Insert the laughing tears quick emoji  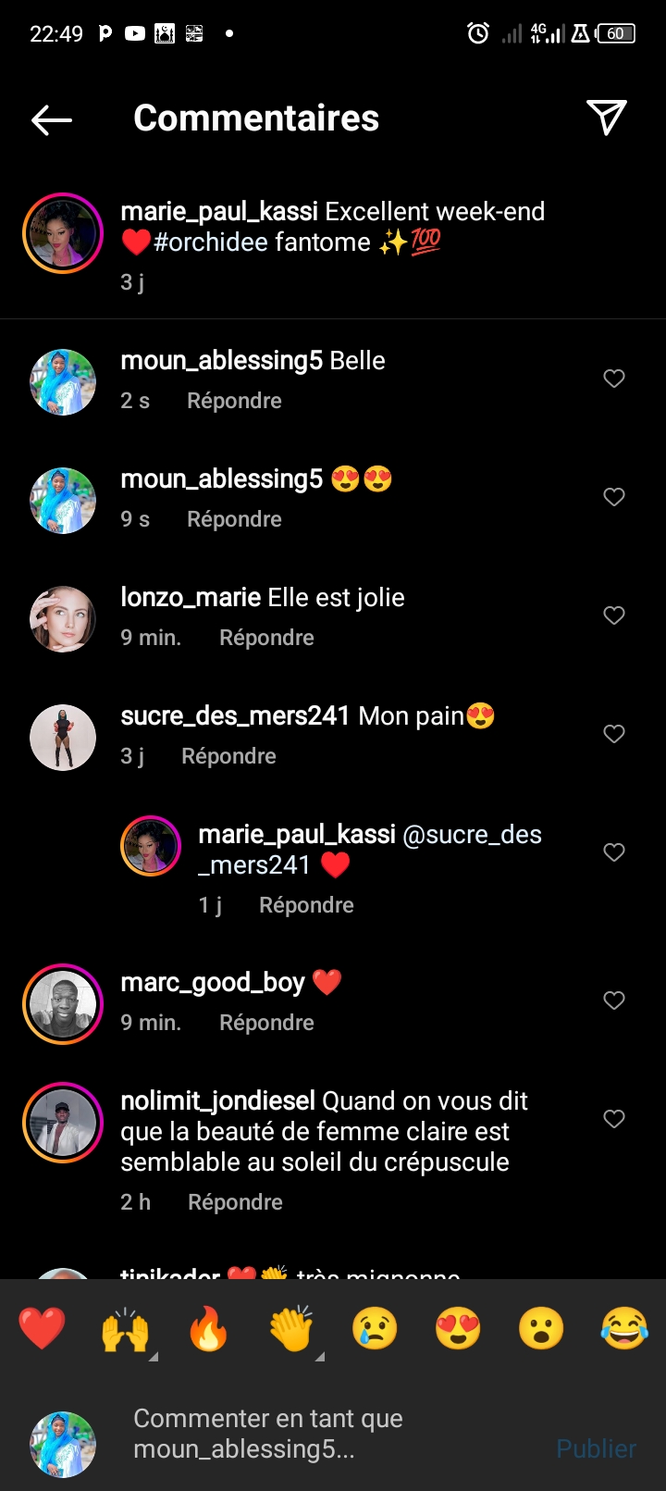(x=624, y=1329)
